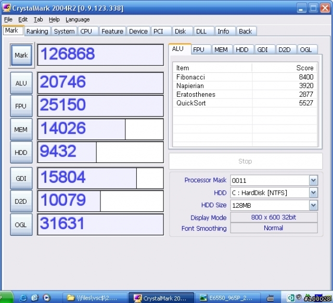Open the E6550_965P image taskbar item
333x303 pixels.
pyautogui.click(x=227, y=298)
